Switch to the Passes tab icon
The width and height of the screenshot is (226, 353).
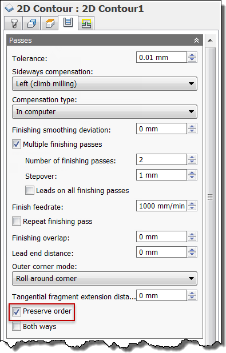coord(68,22)
